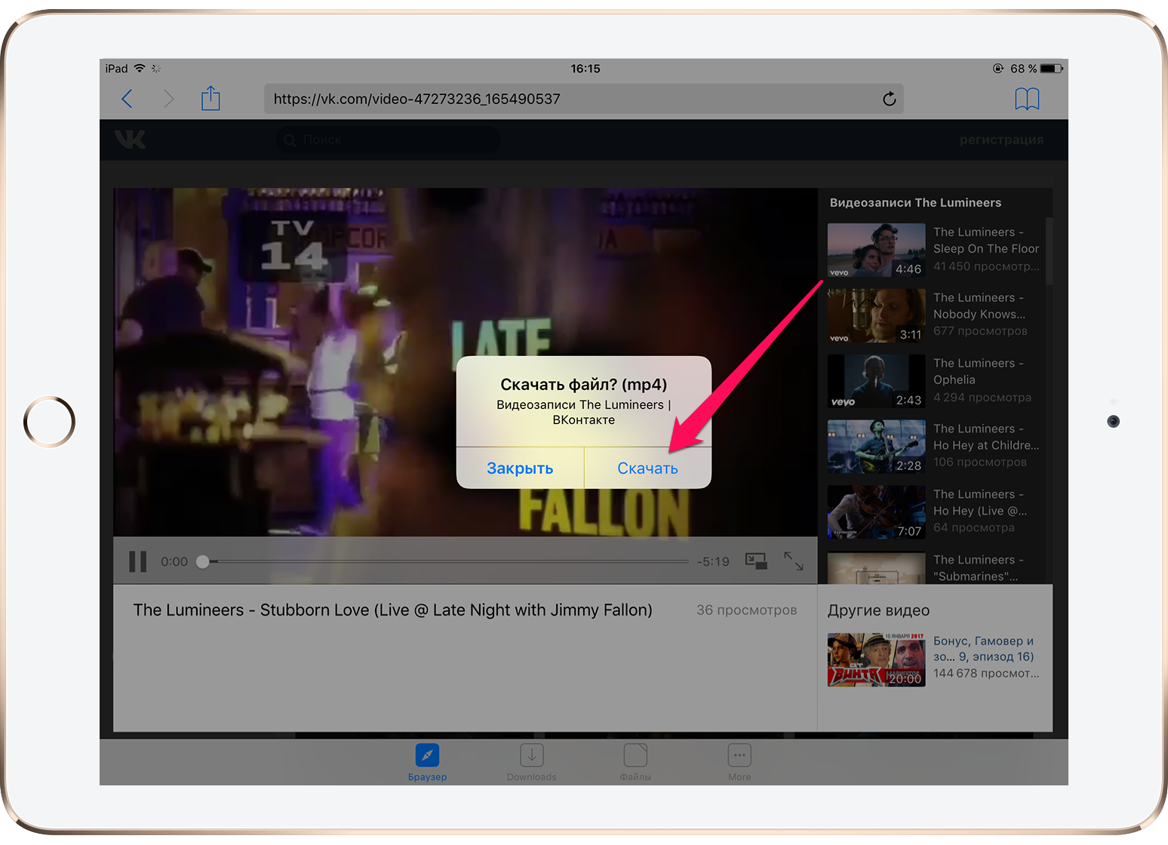Tap the browser forward arrow
The image size is (1168, 845).
168,99
